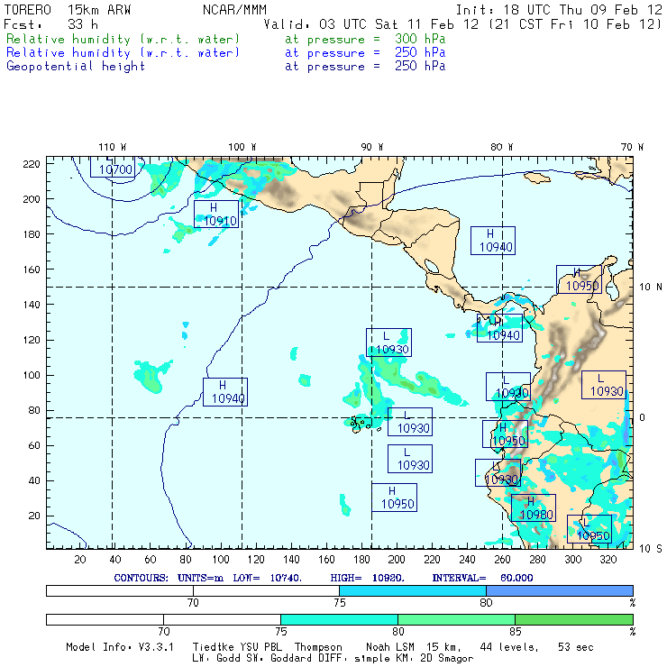Screen dimensions: 667x667
Task: Click the H 10980 high label
Action: [x=532, y=507]
